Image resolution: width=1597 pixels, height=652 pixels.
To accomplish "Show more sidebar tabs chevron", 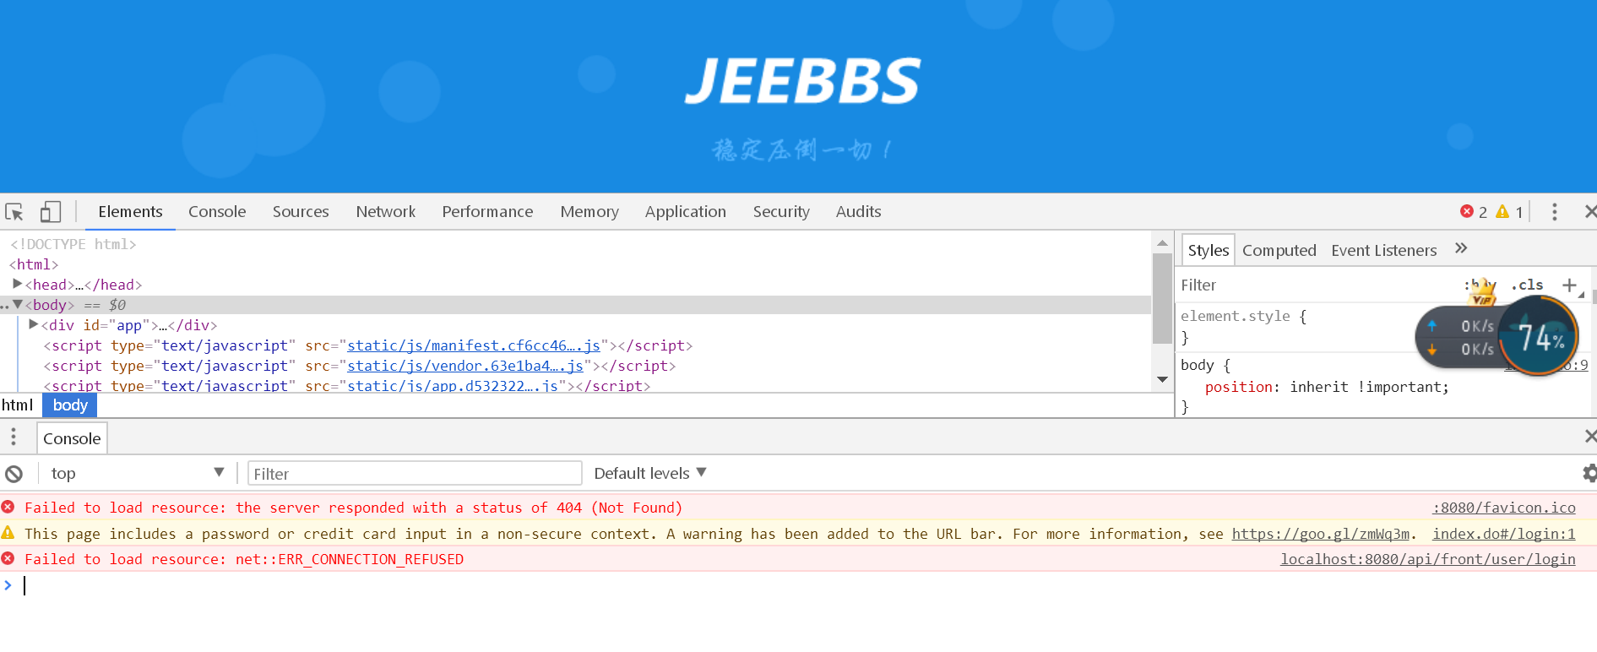I will 1461,248.
